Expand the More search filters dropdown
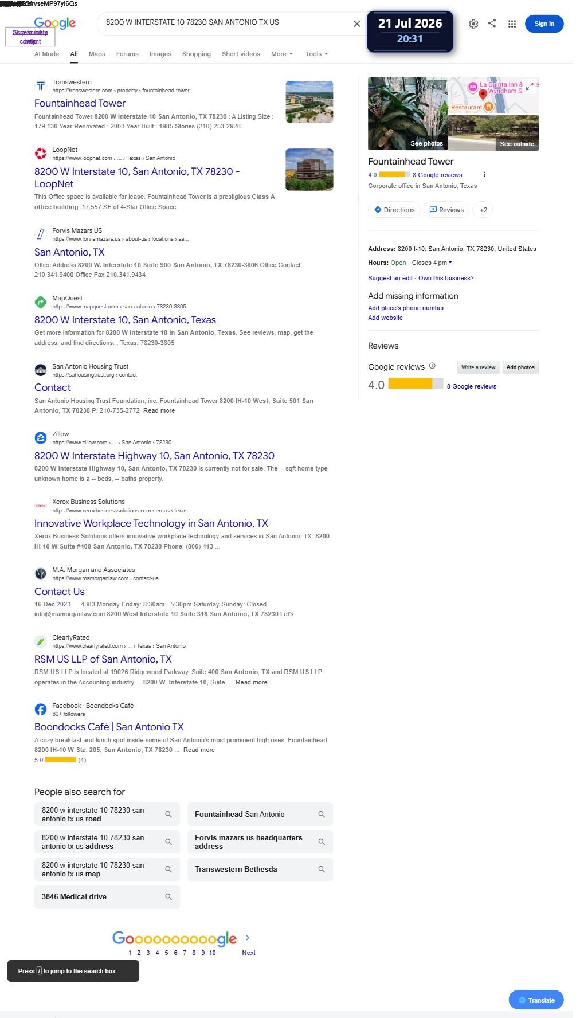580x1018 pixels. coord(282,54)
